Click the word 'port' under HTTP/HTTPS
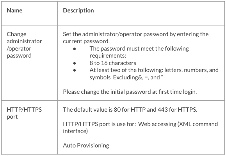The height and width of the screenshot is (156, 226). 12,117
